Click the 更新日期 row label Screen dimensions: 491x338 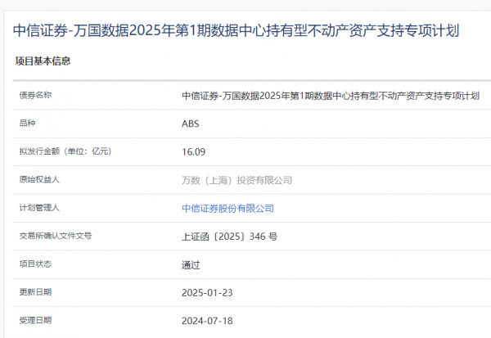pyautogui.click(x=35, y=292)
